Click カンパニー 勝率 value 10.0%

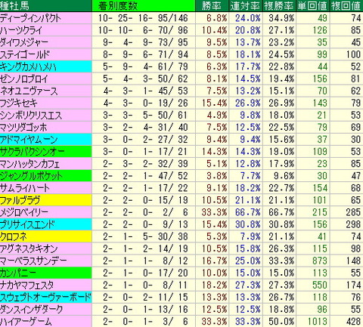coord(215,273)
